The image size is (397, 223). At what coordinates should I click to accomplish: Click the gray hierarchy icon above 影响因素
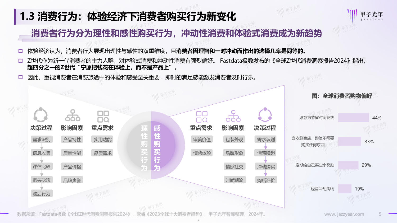point(73,115)
